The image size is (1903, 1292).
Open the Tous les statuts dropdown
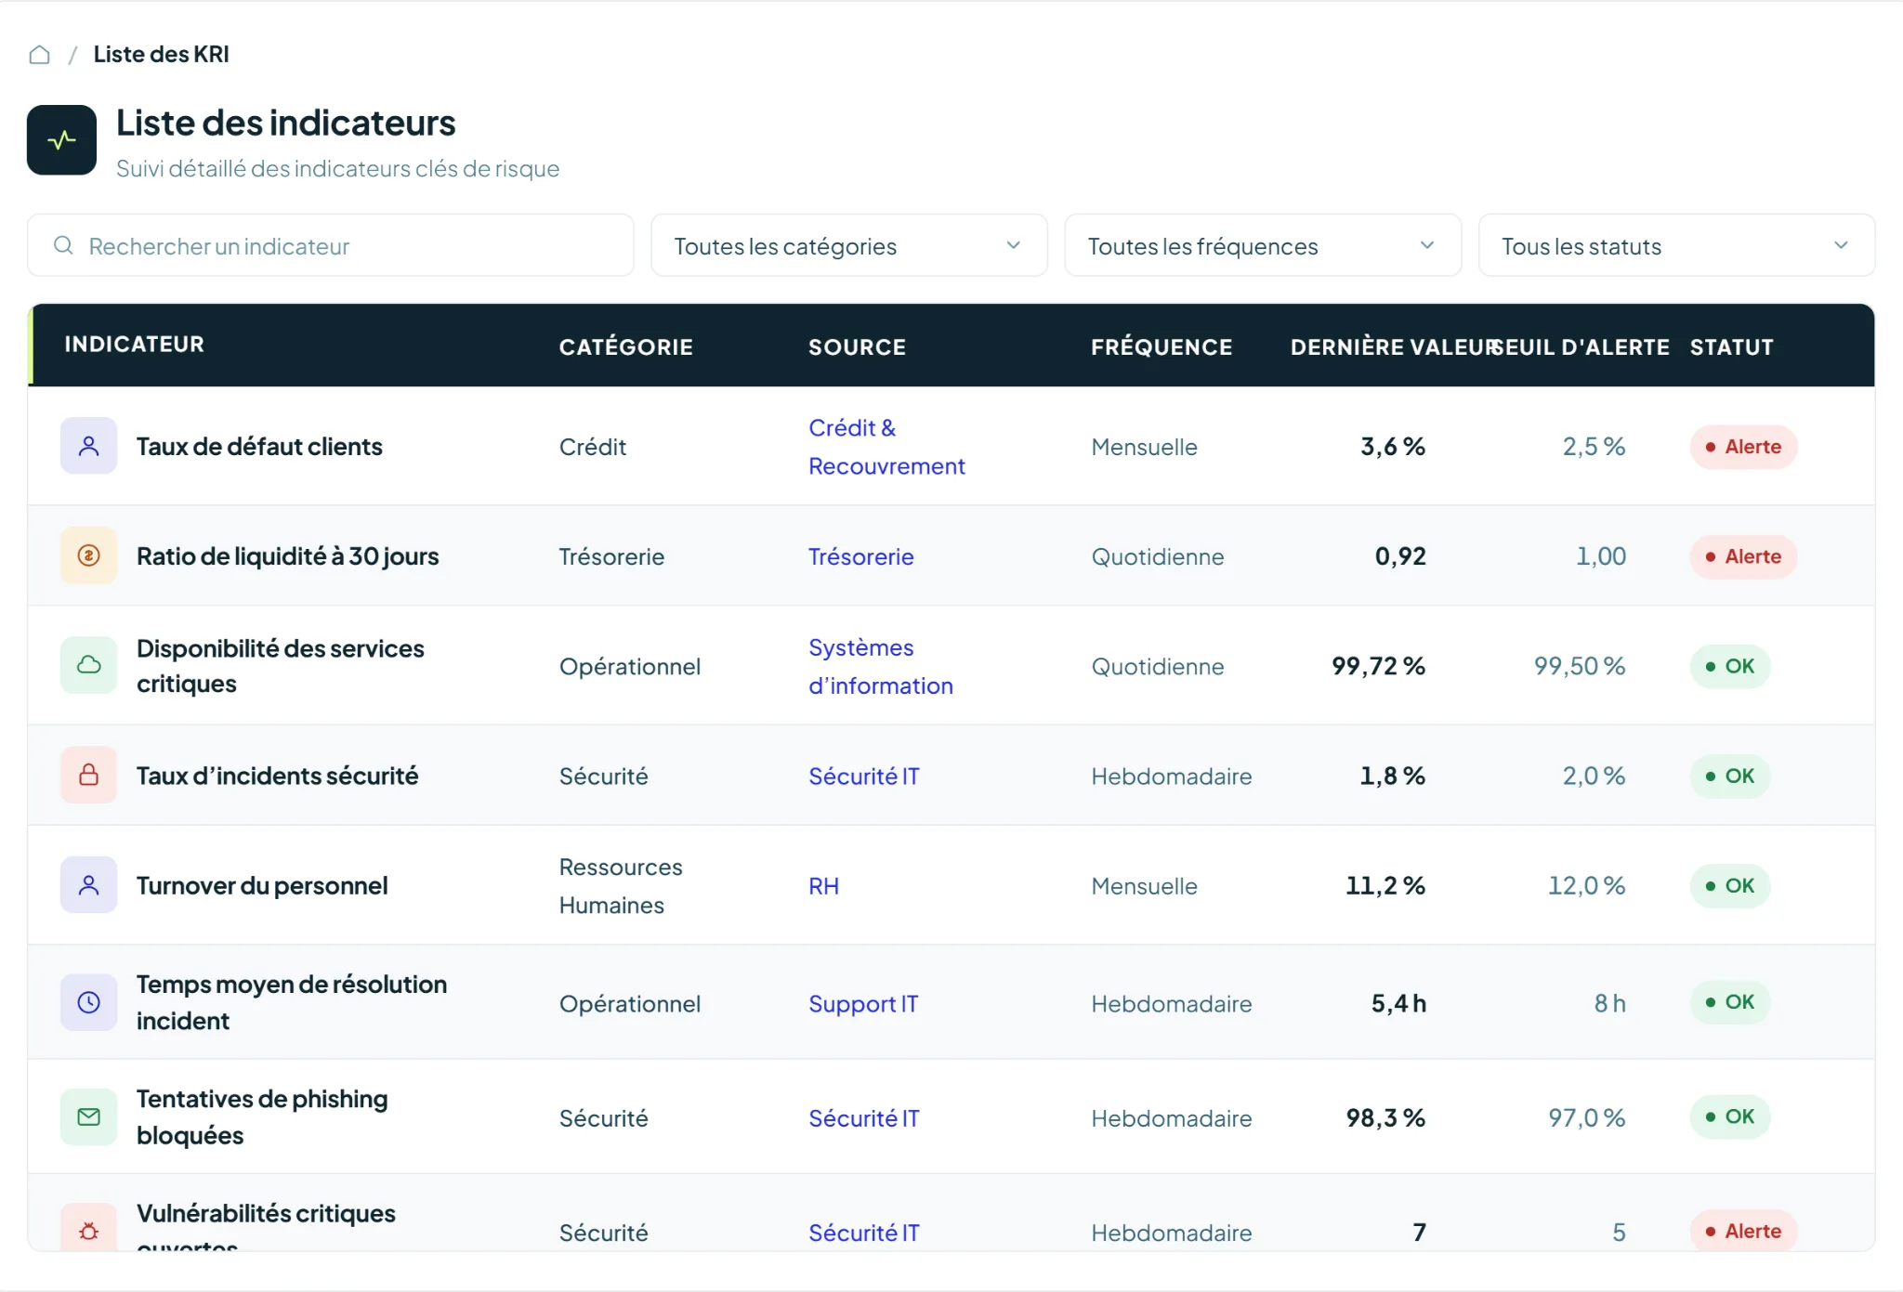(x=1676, y=245)
